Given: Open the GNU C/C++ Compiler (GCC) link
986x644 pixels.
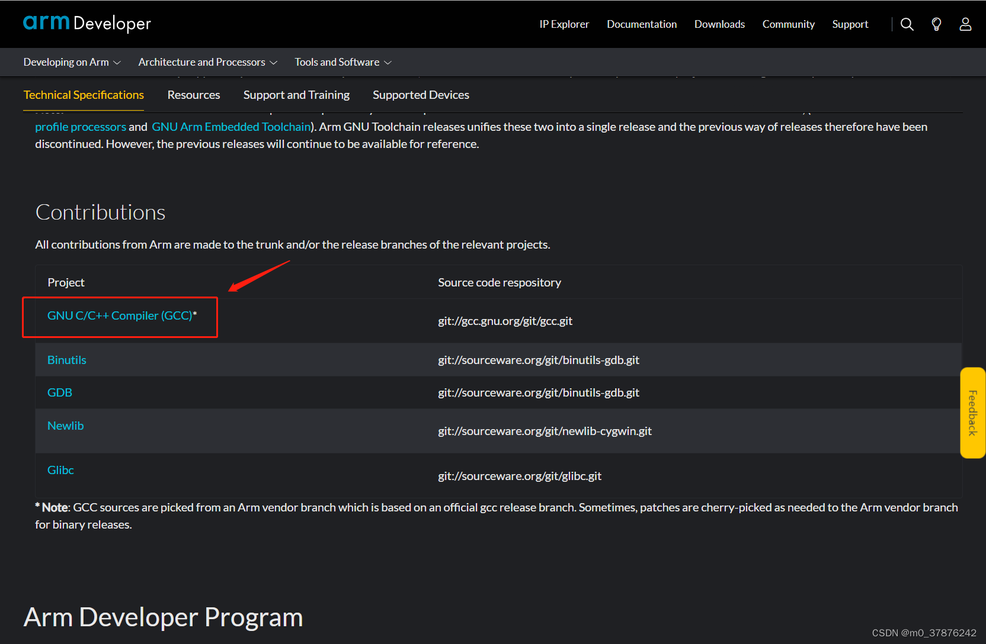Looking at the screenshot, I should tap(120, 315).
